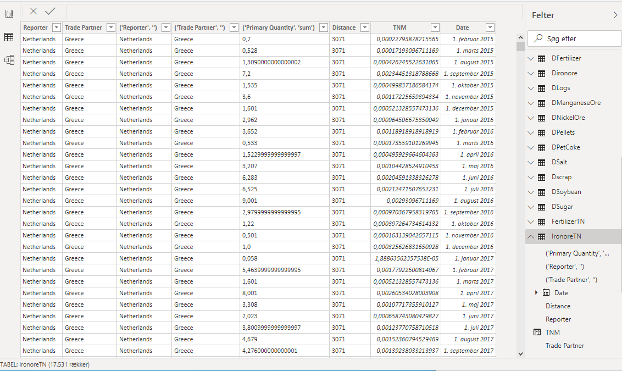This screenshot has width=622, height=371.
Task: Switch to Data view icon
Action: pos(9,37)
